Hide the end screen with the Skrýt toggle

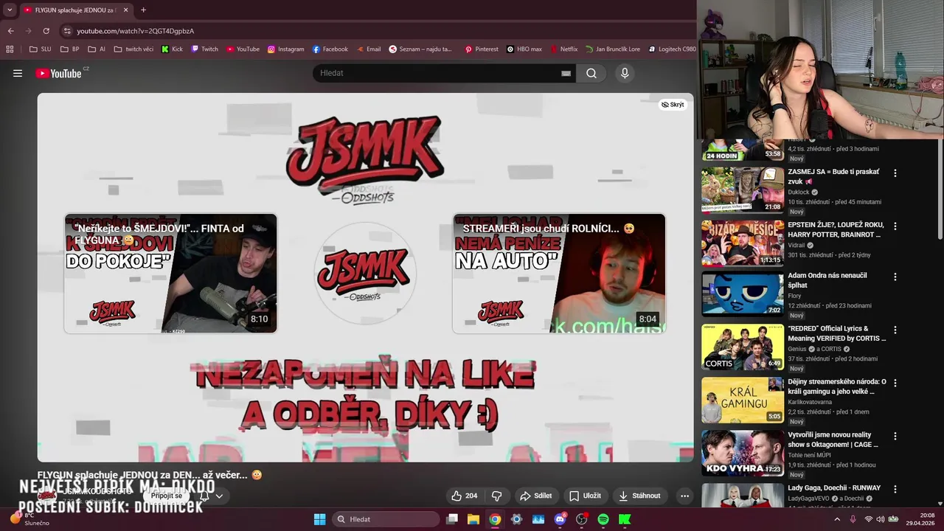(673, 105)
